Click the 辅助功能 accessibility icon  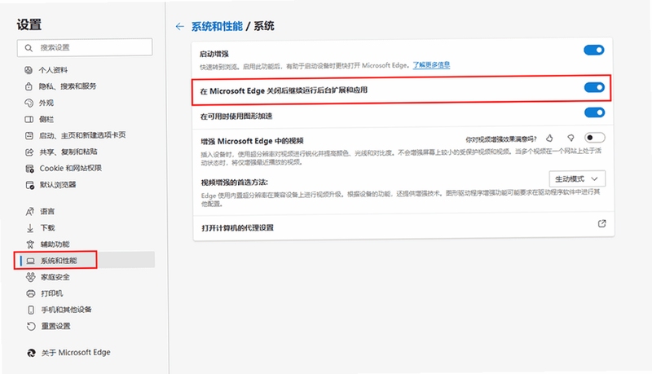point(30,244)
